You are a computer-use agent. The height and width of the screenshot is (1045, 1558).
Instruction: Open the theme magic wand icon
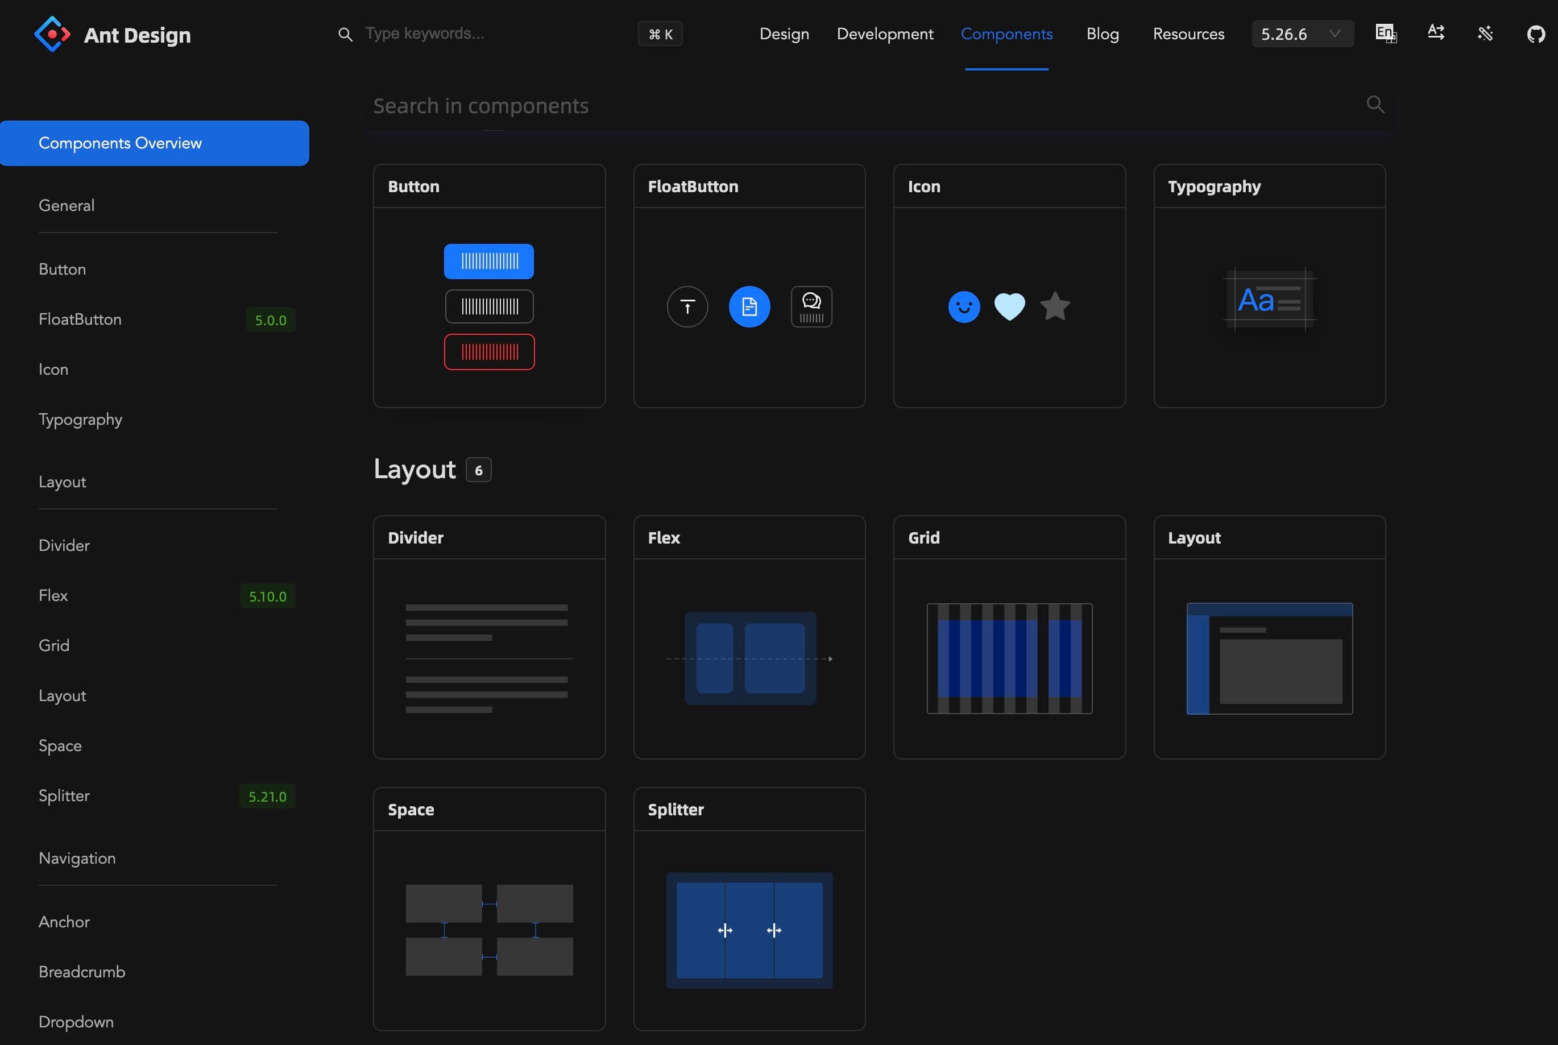coord(1485,34)
